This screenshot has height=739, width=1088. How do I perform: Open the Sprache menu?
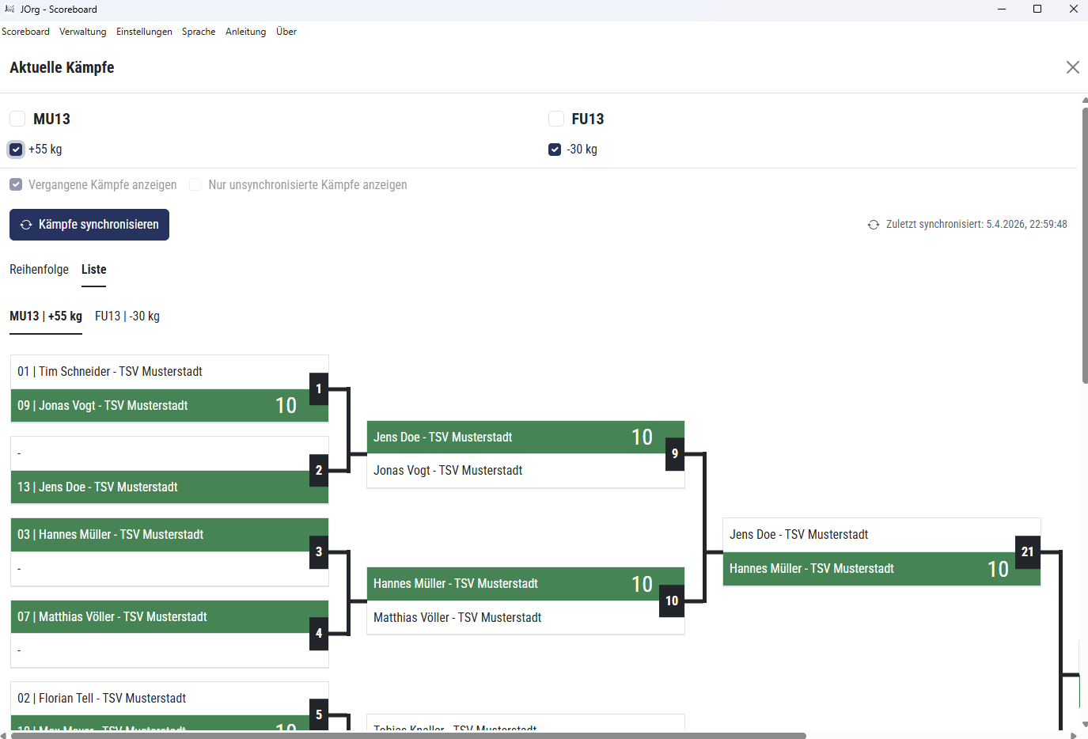[x=199, y=32]
